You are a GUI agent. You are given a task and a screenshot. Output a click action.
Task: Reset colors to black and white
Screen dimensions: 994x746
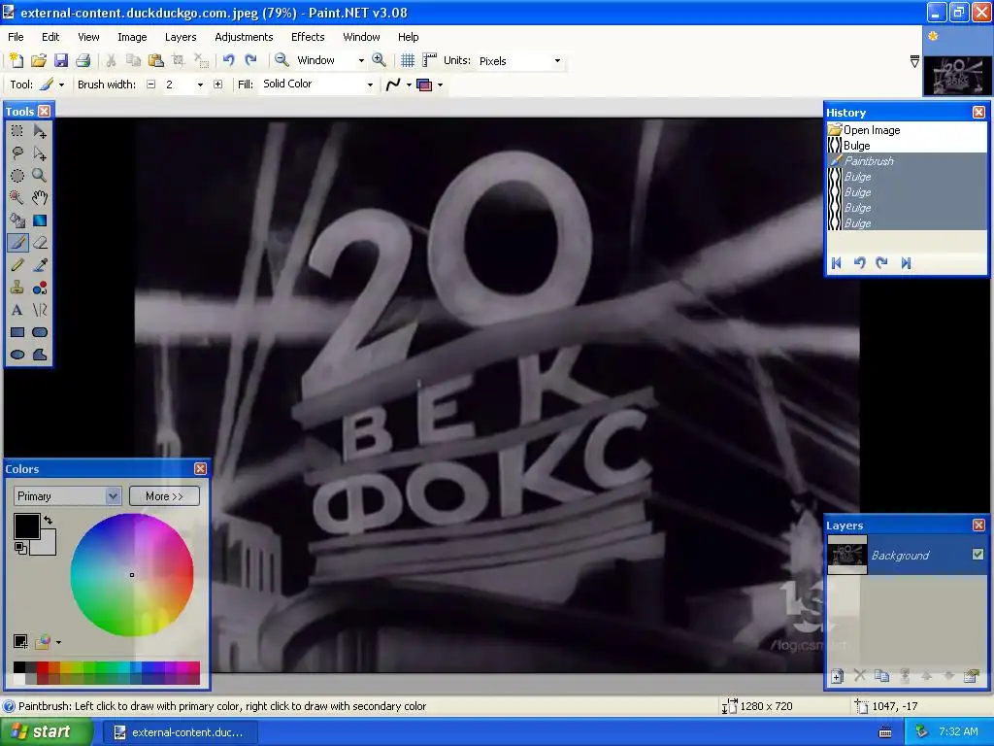[x=20, y=548]
